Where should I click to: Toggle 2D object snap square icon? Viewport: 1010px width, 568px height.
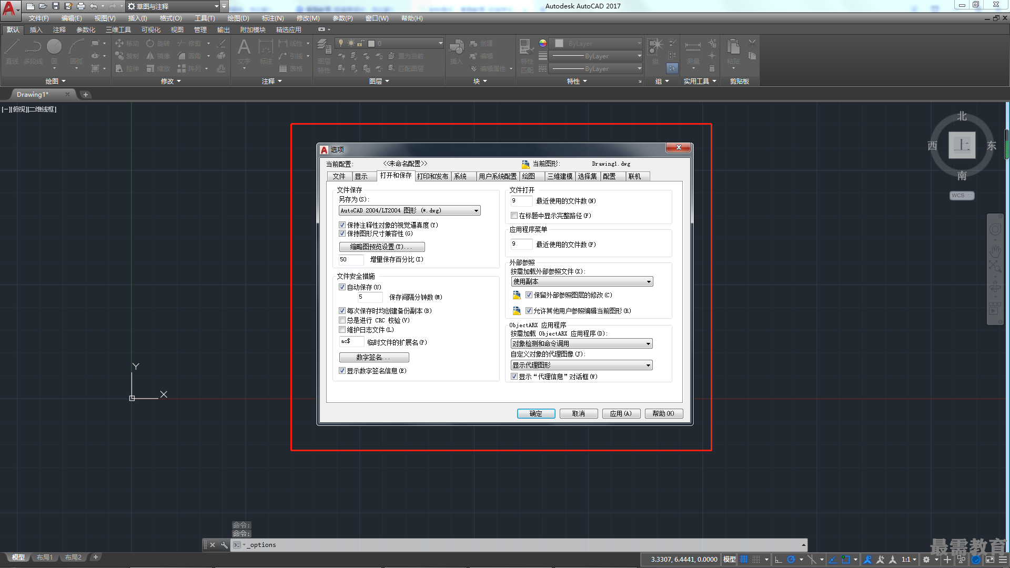[x=845, y=560]
